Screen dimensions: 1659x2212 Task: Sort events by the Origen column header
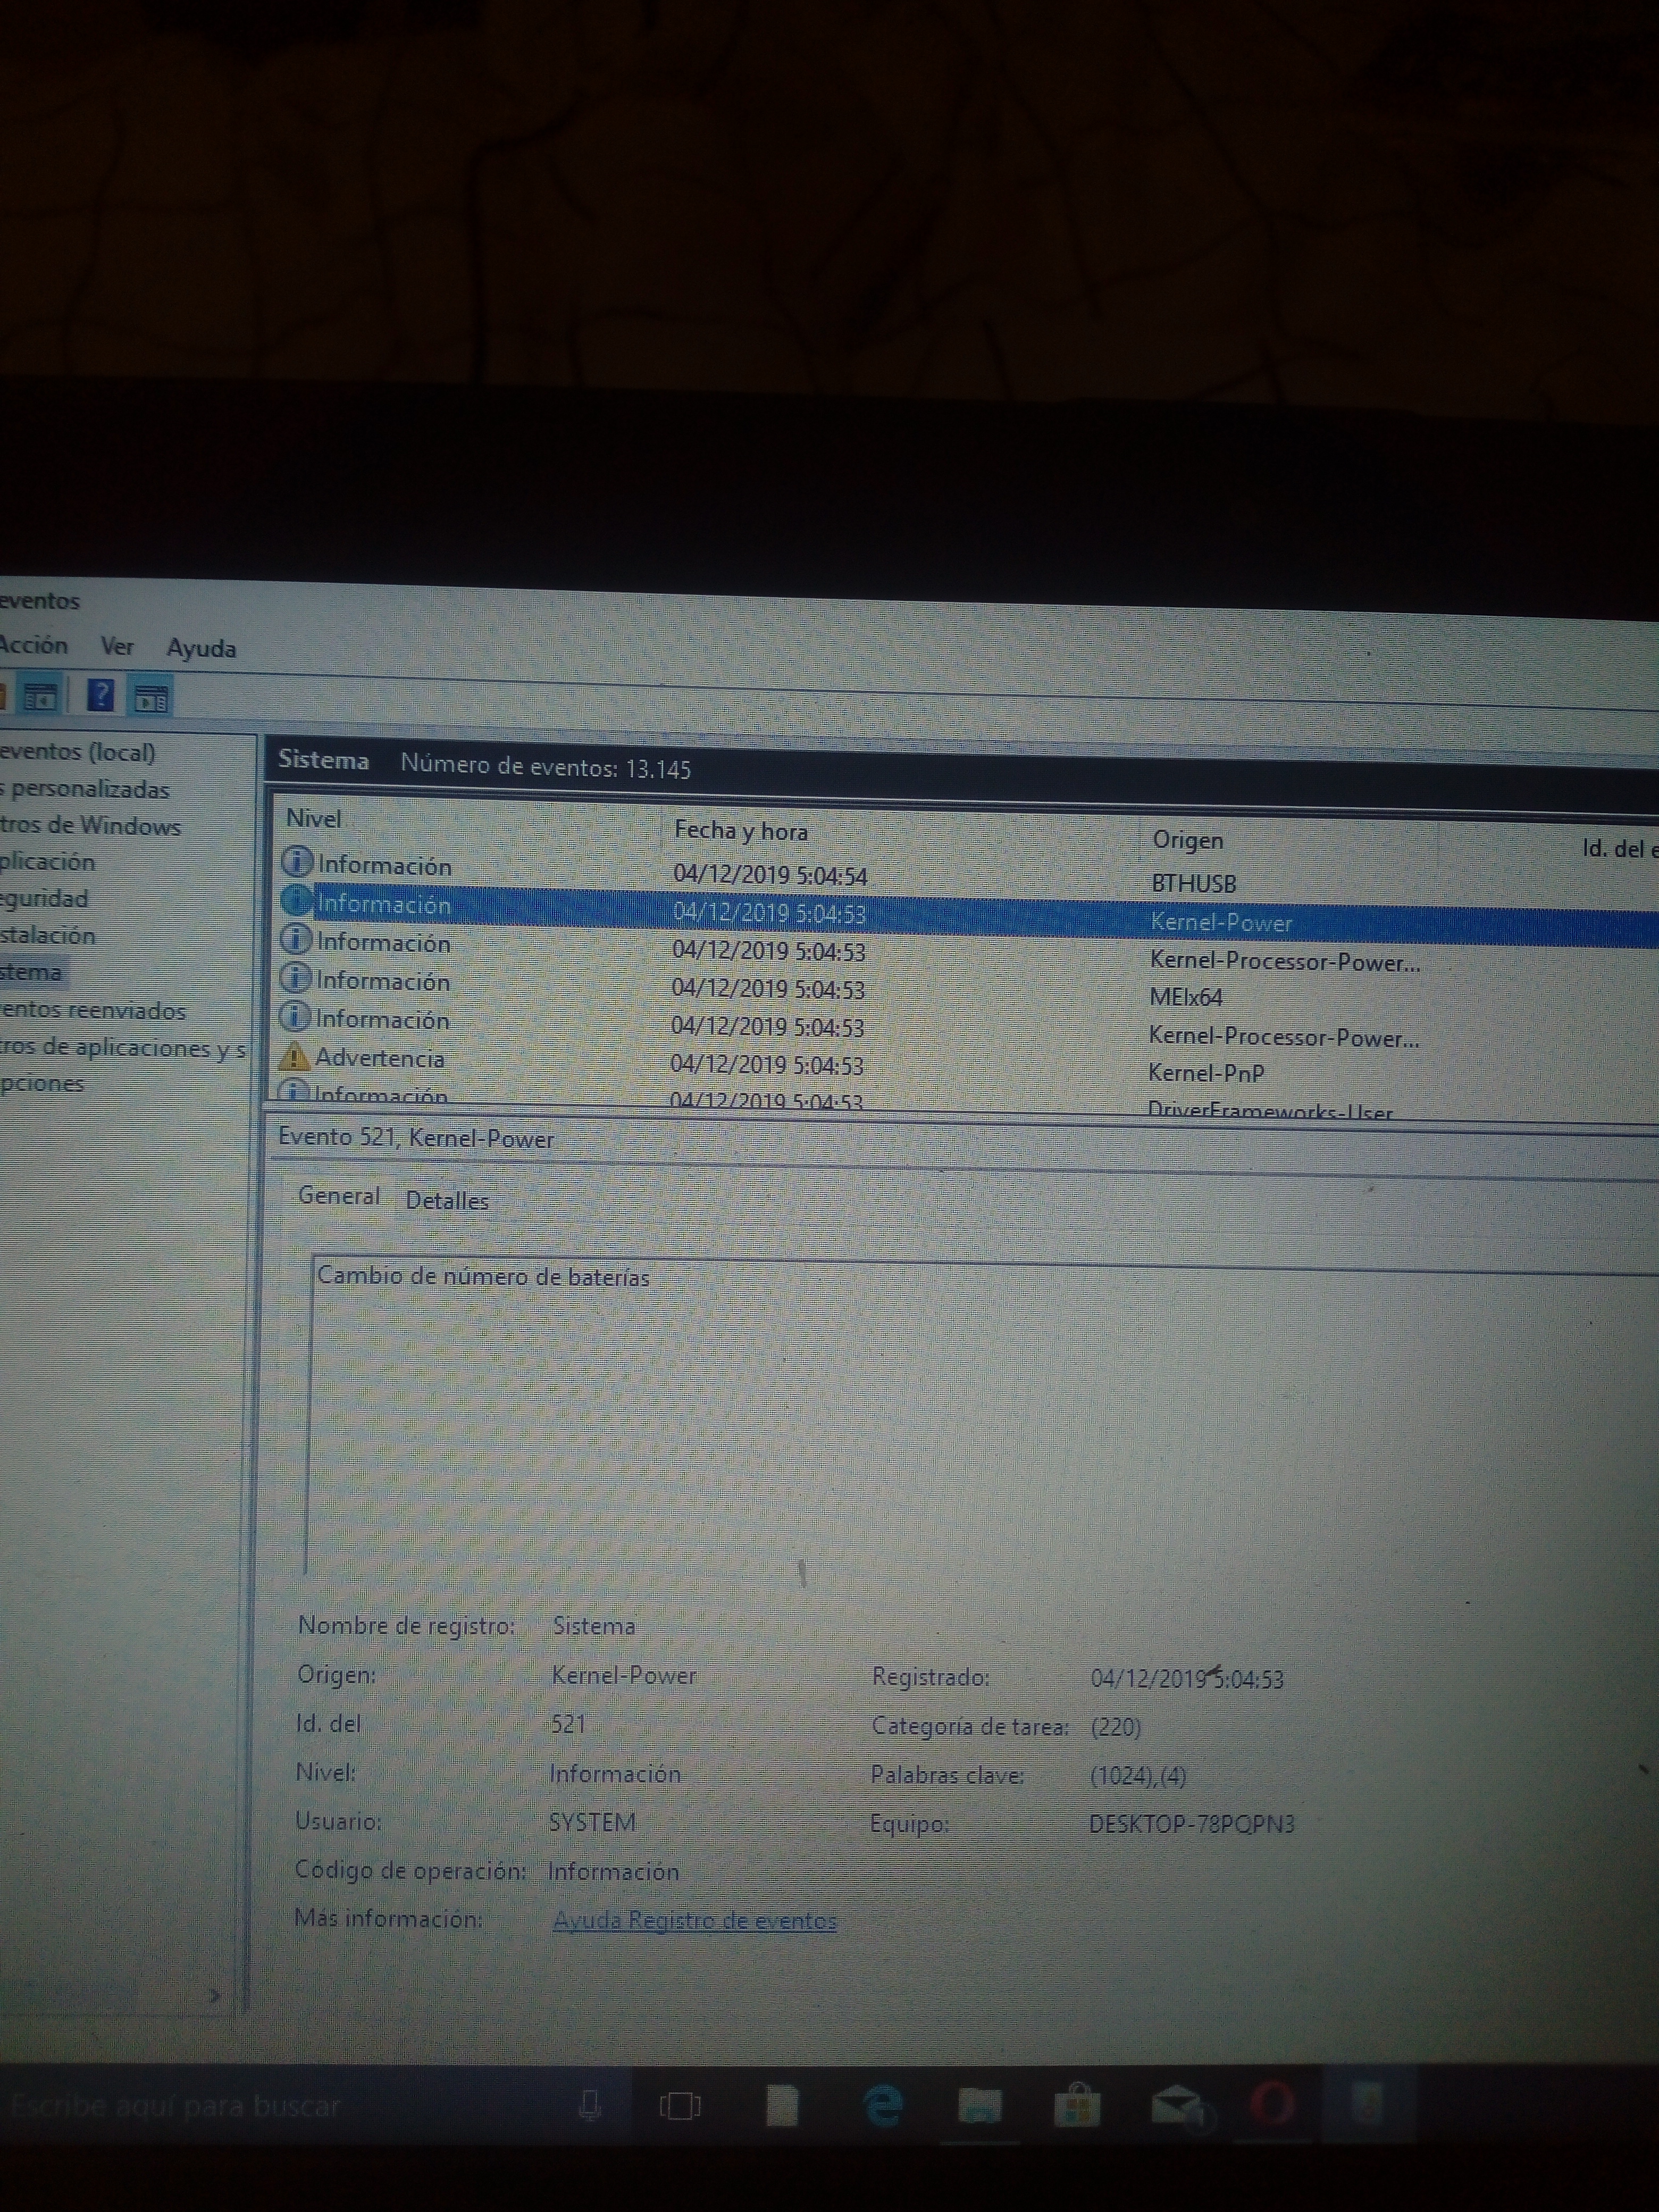[x=1188, y=840]
